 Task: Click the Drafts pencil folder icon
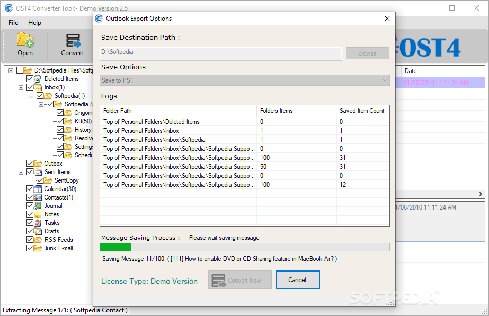(38, 231)
